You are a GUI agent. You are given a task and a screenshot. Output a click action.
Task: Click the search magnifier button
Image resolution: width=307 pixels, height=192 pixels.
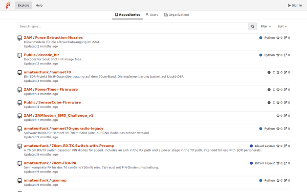pyautogui.click(x=253, y=27)
